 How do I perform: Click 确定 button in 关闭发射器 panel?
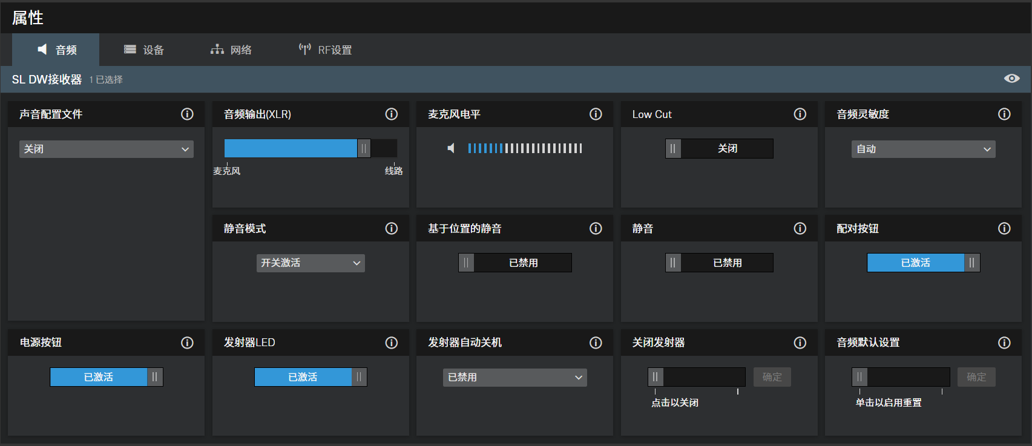coord(772,377)
